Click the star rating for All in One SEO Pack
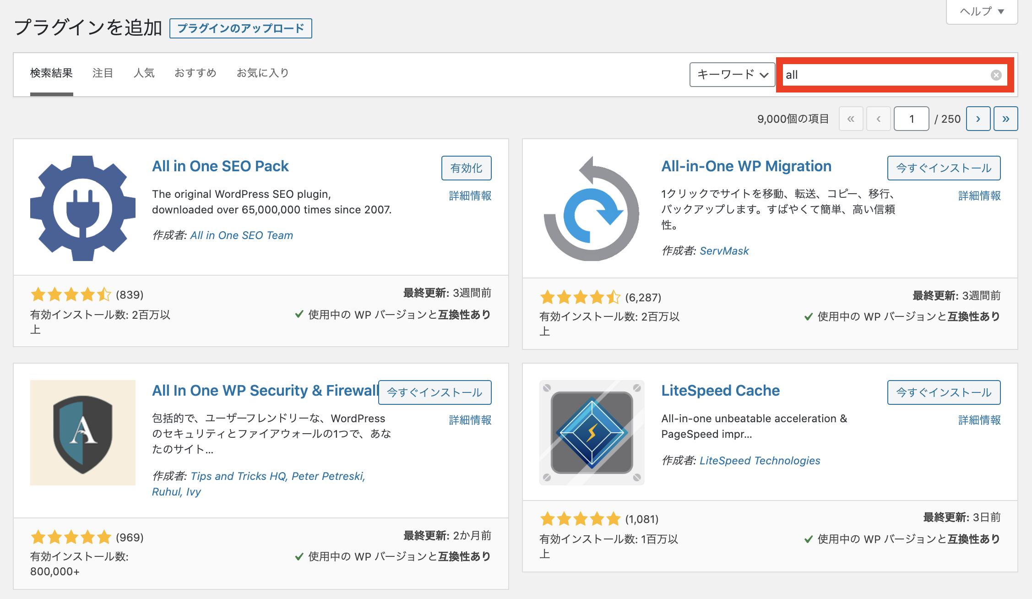This screenshot has height=599, width=1032. click(71, 294)
